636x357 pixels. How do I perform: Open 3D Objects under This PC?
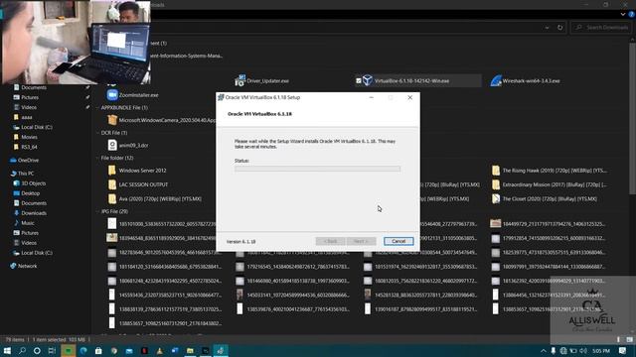pyautogui.click(x=33, y=183)
